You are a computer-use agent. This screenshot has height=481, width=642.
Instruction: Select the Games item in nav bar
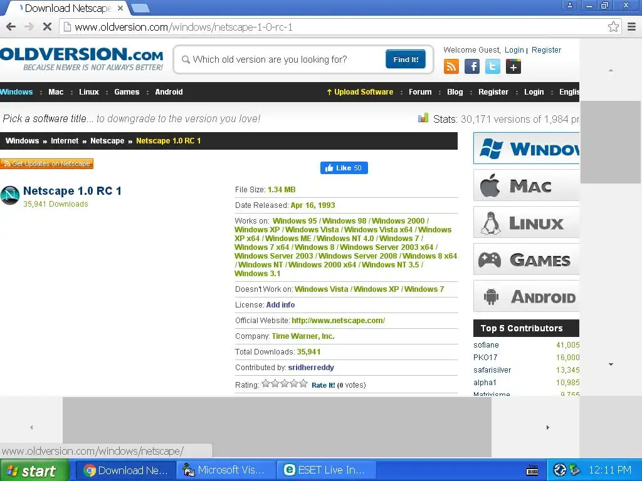pyautogui.click(x=127, y=92)
